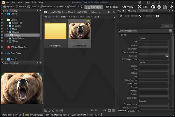Toggle the right pane layout icon
Screen dimensions: 175x117
(158, 2)
